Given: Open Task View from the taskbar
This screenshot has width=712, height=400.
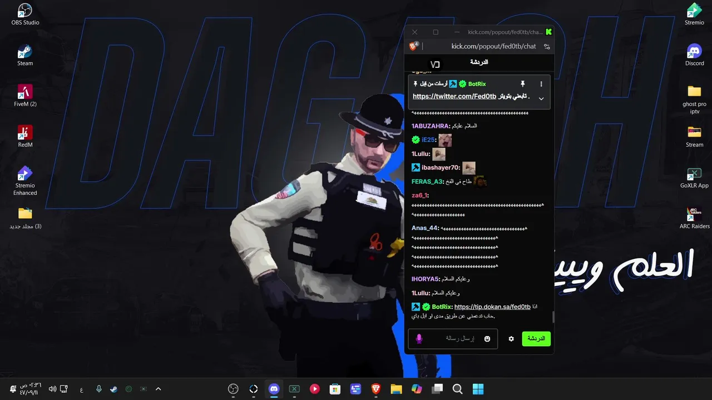Looking at the screenshot, I should click(437, 389).
